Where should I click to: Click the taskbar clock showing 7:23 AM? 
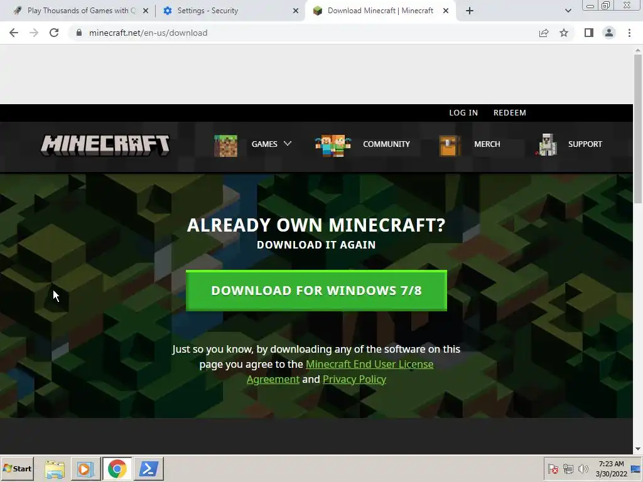point(611,468)
